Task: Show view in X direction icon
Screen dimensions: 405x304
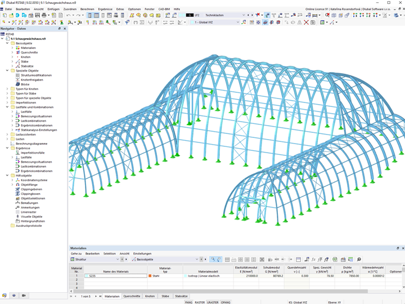Action: point(355,15)
